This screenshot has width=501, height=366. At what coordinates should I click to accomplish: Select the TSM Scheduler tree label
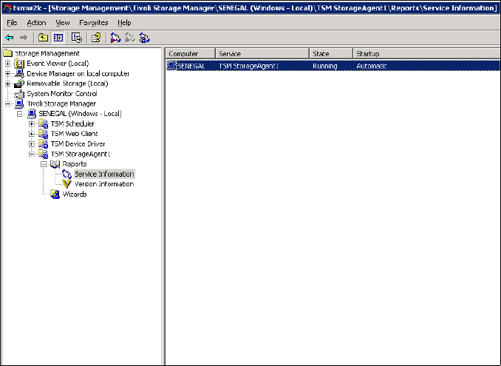click(72, 123)
